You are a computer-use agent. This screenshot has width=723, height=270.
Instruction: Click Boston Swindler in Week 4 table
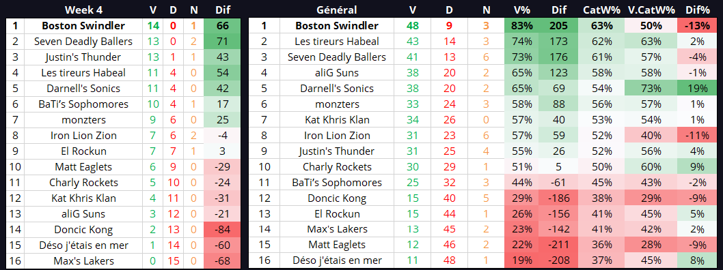point(83,26)
